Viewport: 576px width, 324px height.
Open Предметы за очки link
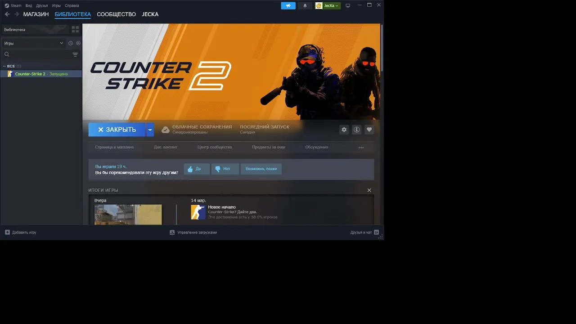(269, 147)
